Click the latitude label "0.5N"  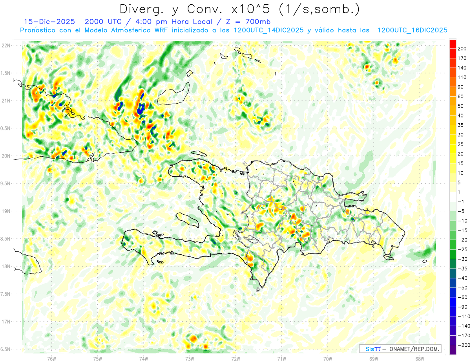pos(5,128)
